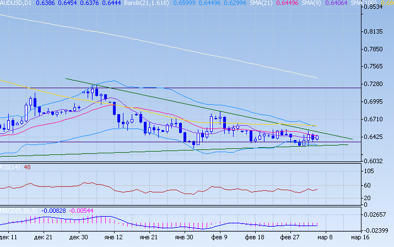Click the AUDUSD,D1 chart symbol label
Screen dimensions: 394x247
click(x=15, y=3)
